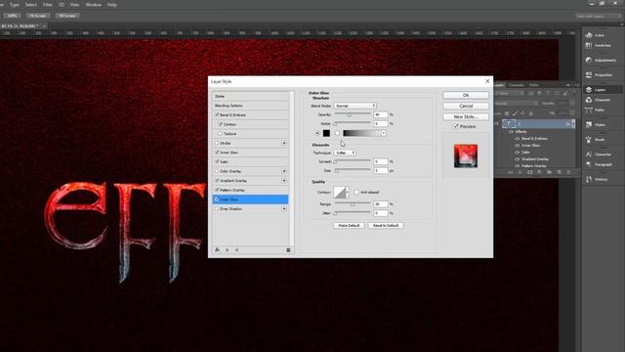
Task: Open the Technique dropdown
Action: tap(345, 153)
